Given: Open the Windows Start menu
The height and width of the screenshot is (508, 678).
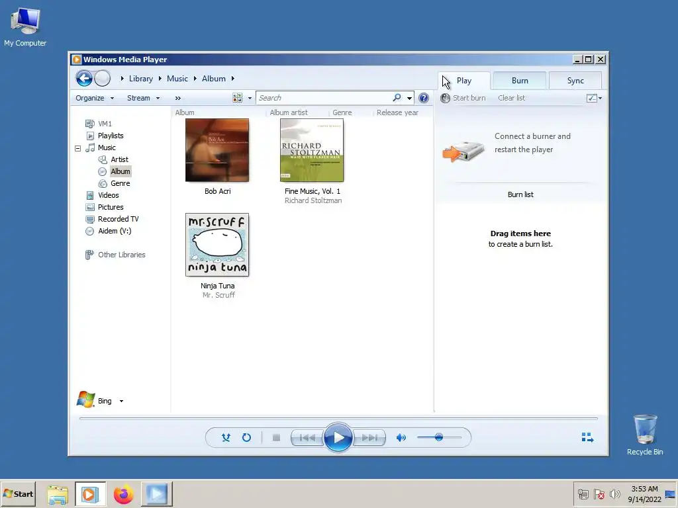Looking at the screenshot, I should [18, 494].
